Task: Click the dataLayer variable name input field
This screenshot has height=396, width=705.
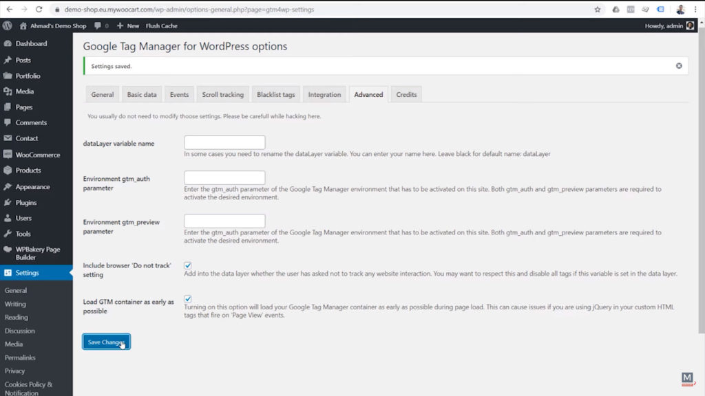Action: pyautogui.click(x=224, y=142)
